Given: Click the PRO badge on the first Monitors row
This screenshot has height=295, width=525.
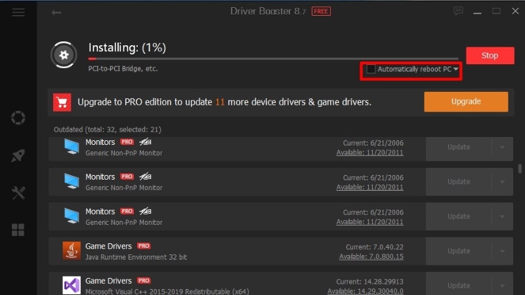Looking at the screenshot, I should [x=127, y=142].
